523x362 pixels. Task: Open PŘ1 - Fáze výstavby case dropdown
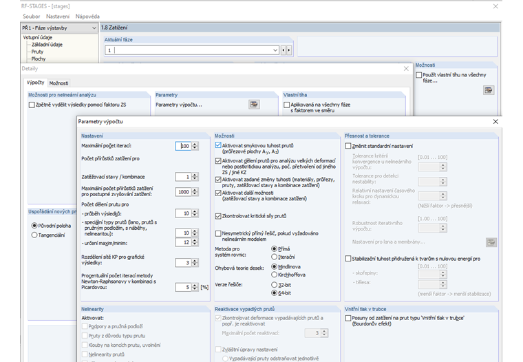[94, 28]
